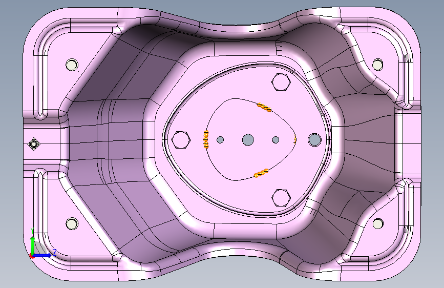Select the diamond-shaped square nut on the left flange
Screen dimensions: 444x288
coord(34,145)
